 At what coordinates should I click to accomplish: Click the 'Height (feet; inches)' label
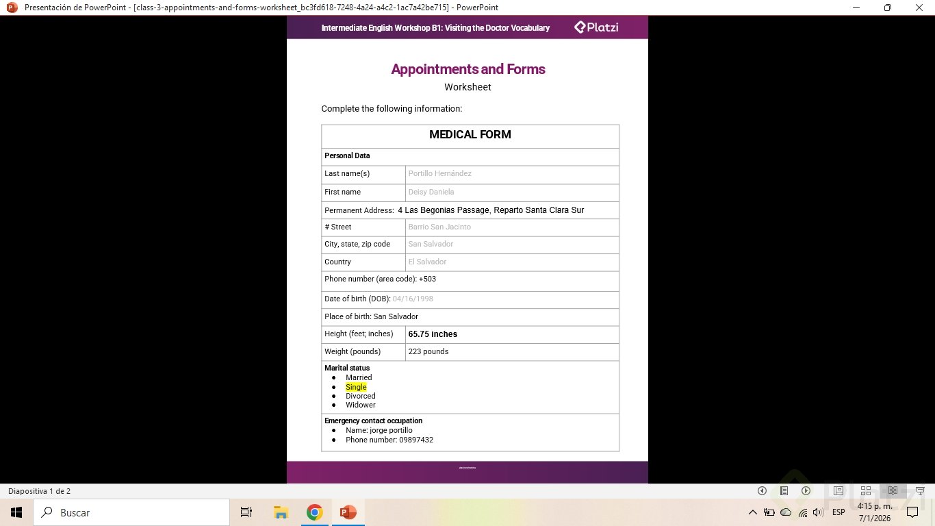[x=359, y=334]
